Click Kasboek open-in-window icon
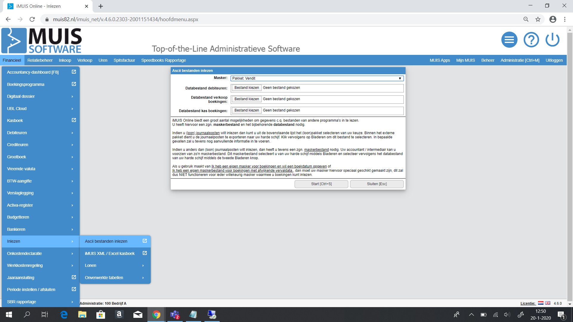Screen dimensions: 573x322 pyautogui.click(x=74, y=120)
